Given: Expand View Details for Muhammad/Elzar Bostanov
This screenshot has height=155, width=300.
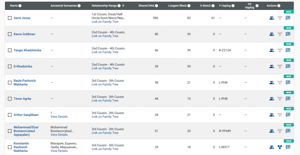Looking at the screenshot, I should (59, 135).
